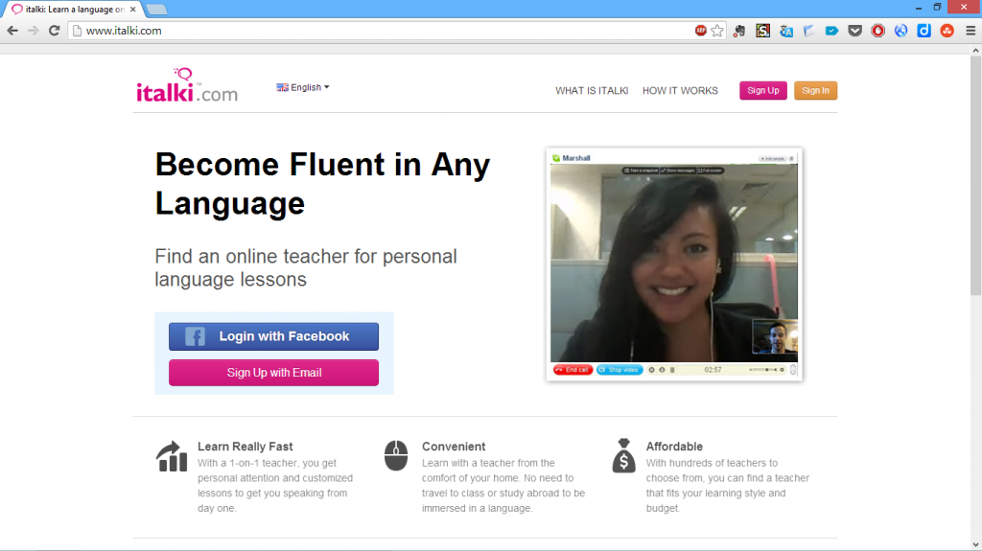Click the red stop-hand blocker extension
This screenshot has width=982, height=551.
tap(878, 30)
